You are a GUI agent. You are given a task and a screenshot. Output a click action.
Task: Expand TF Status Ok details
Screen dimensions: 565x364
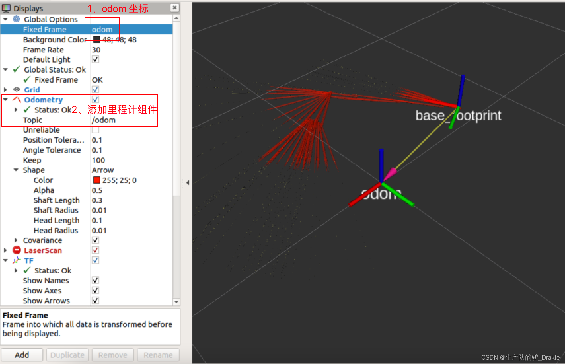click(16, 270)
